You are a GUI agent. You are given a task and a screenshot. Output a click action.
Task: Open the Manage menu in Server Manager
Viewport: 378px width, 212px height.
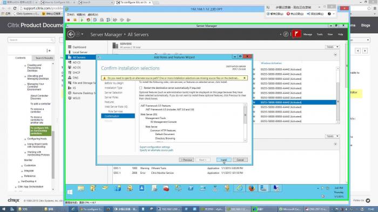[308, 34]
